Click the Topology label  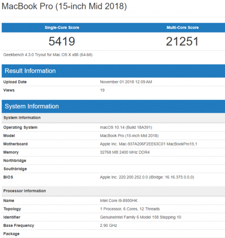click(12, 209)
